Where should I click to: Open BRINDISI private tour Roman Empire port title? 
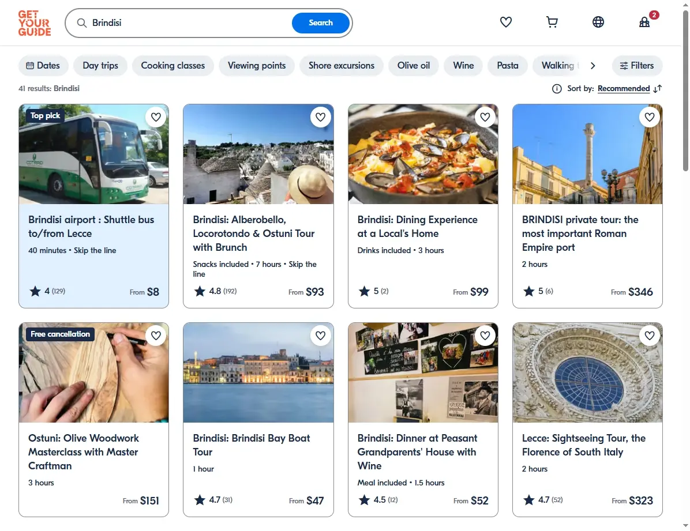(580, 234)
